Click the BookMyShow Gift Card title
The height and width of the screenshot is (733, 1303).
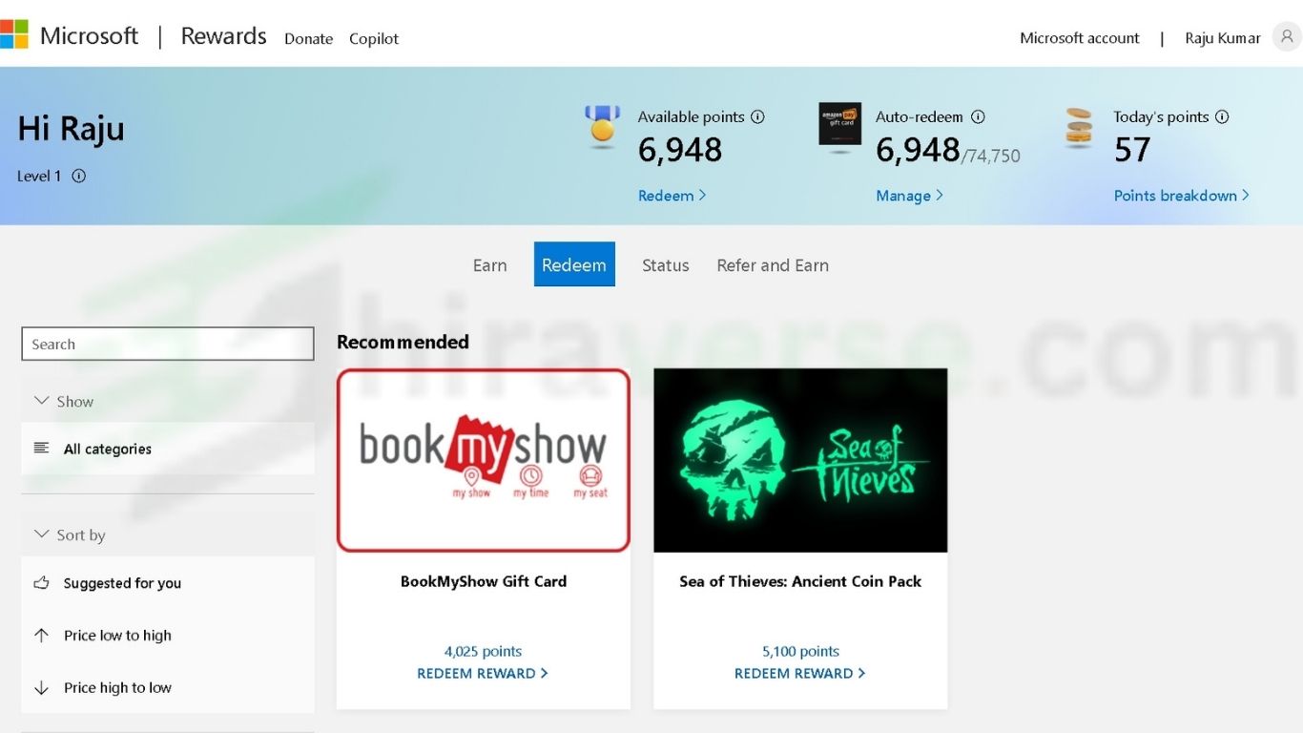pyautogui.click(x=484, y=581)
